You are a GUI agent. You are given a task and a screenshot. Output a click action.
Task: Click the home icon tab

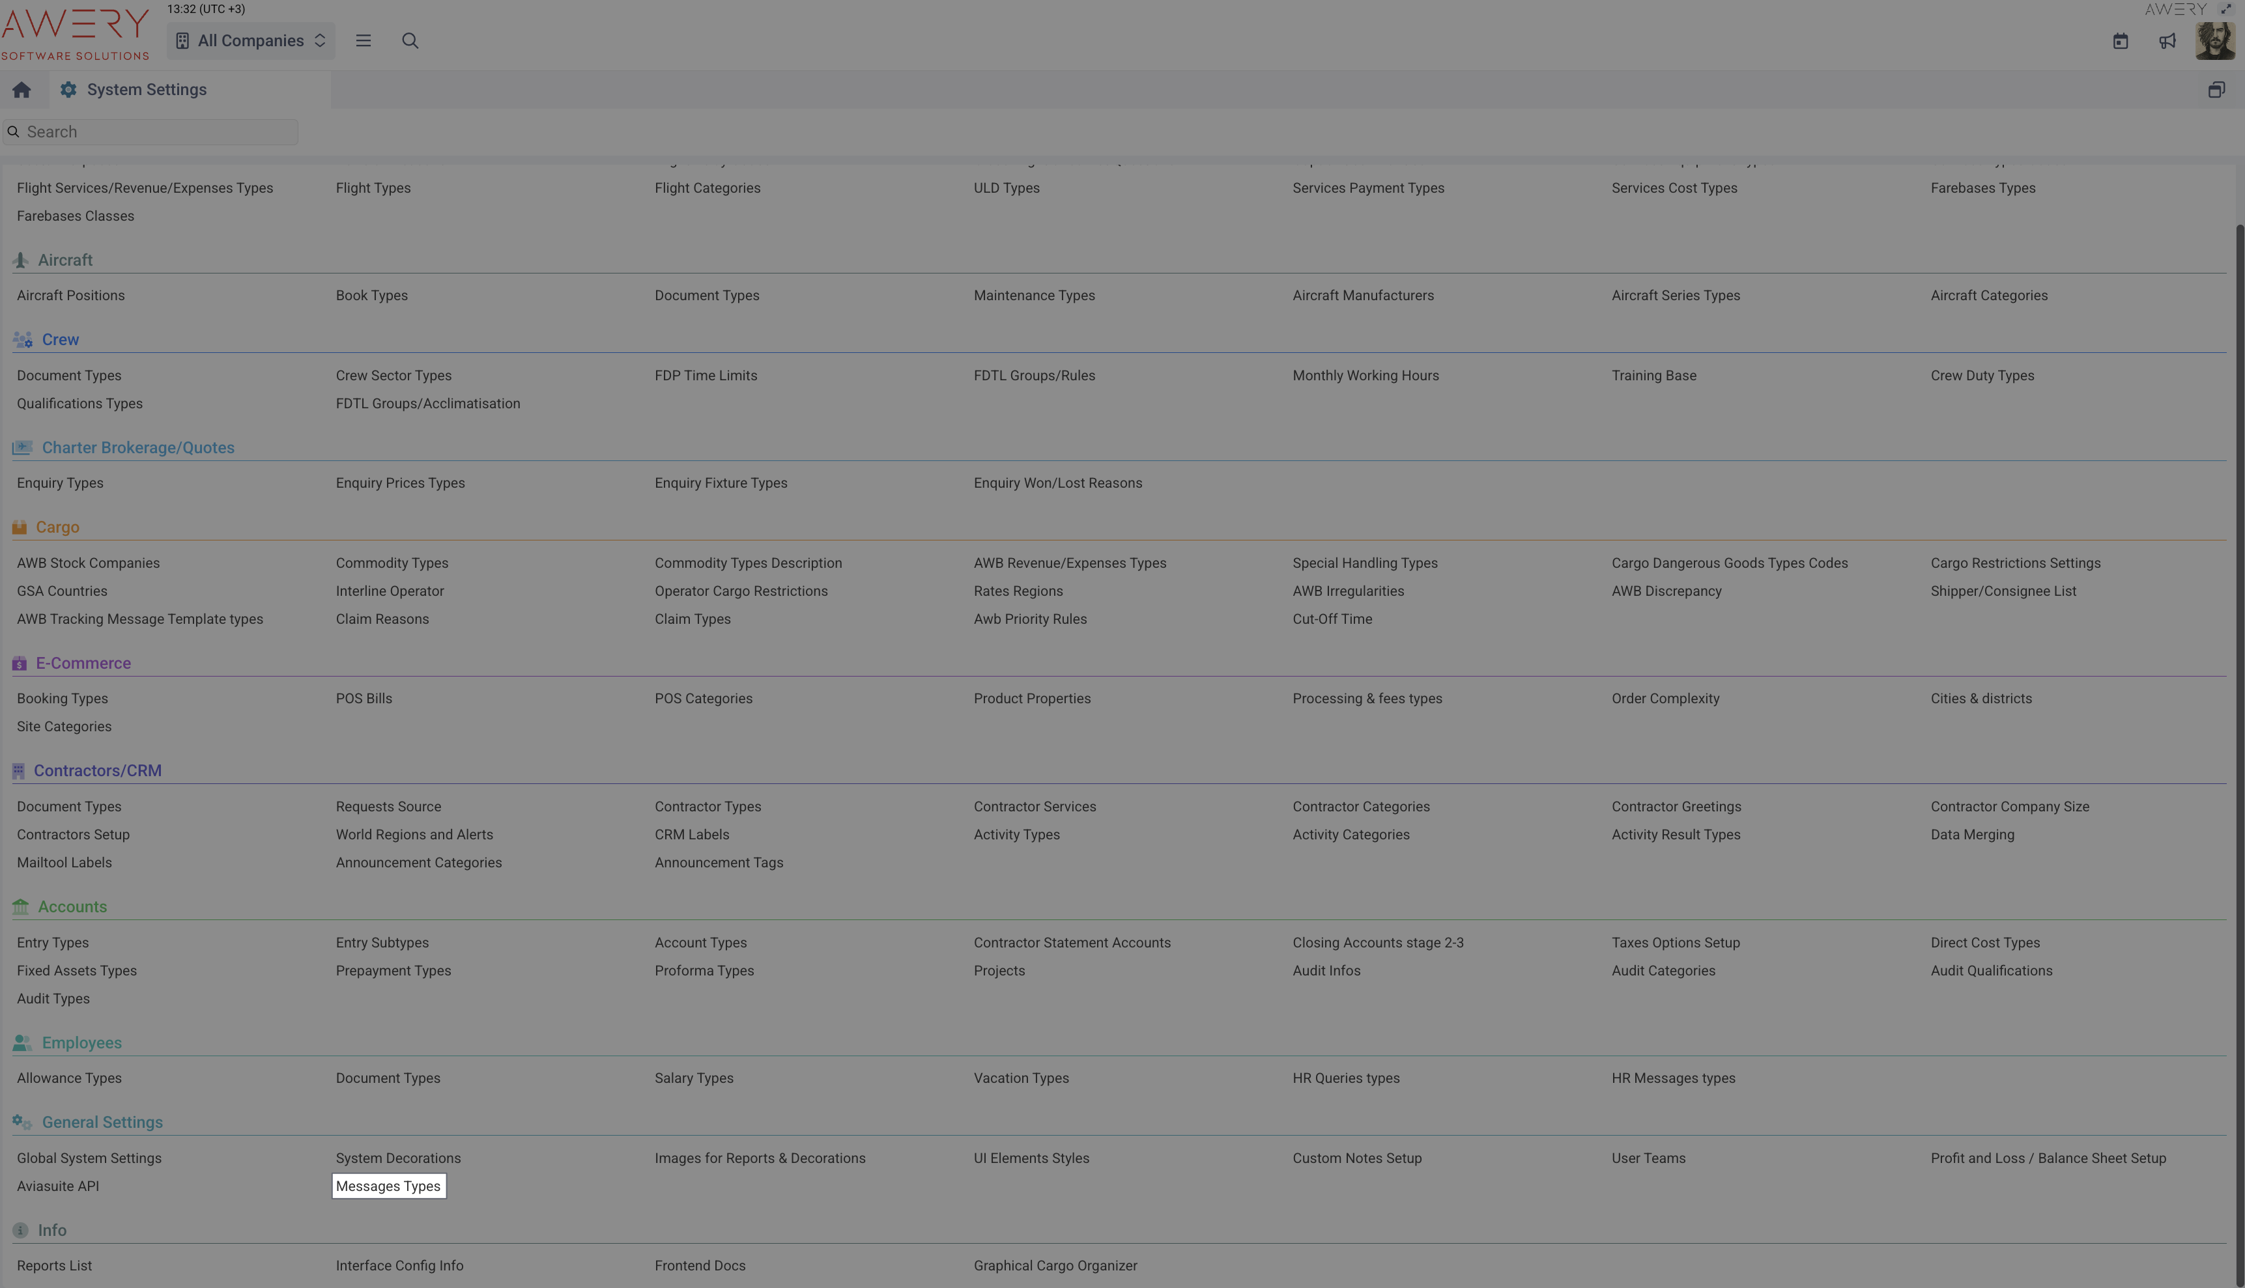(x=21, y=91)
